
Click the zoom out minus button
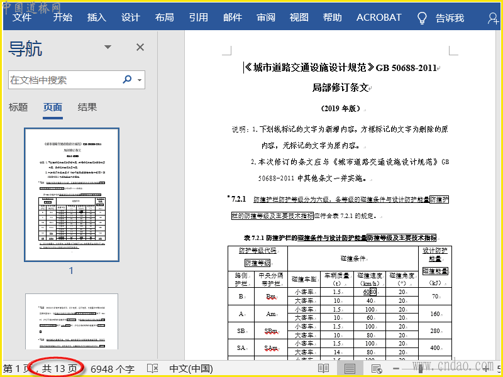[x=396, y=369]
